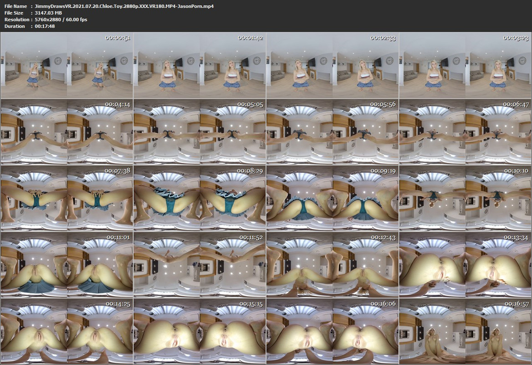
Task: Click the thumbnail marked 00:02:33
Action: 332,65
